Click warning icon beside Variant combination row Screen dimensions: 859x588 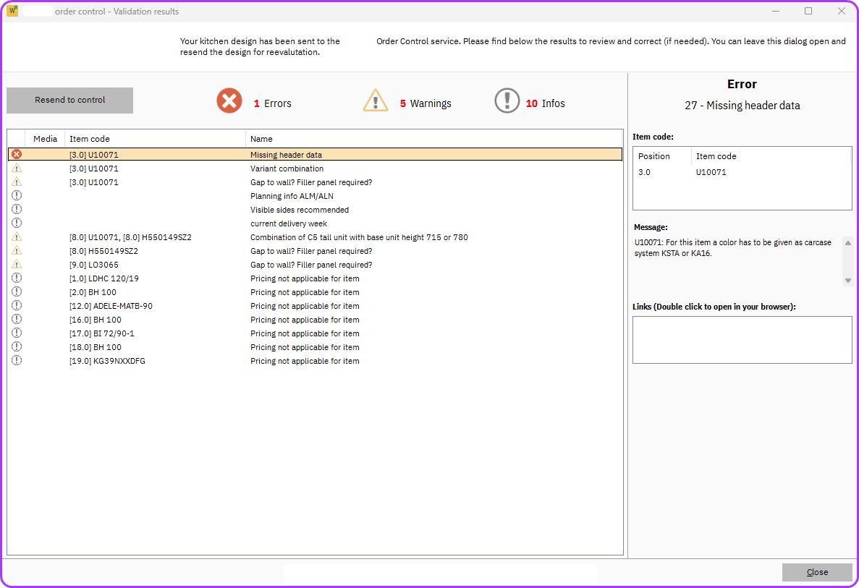pos(17,168)
